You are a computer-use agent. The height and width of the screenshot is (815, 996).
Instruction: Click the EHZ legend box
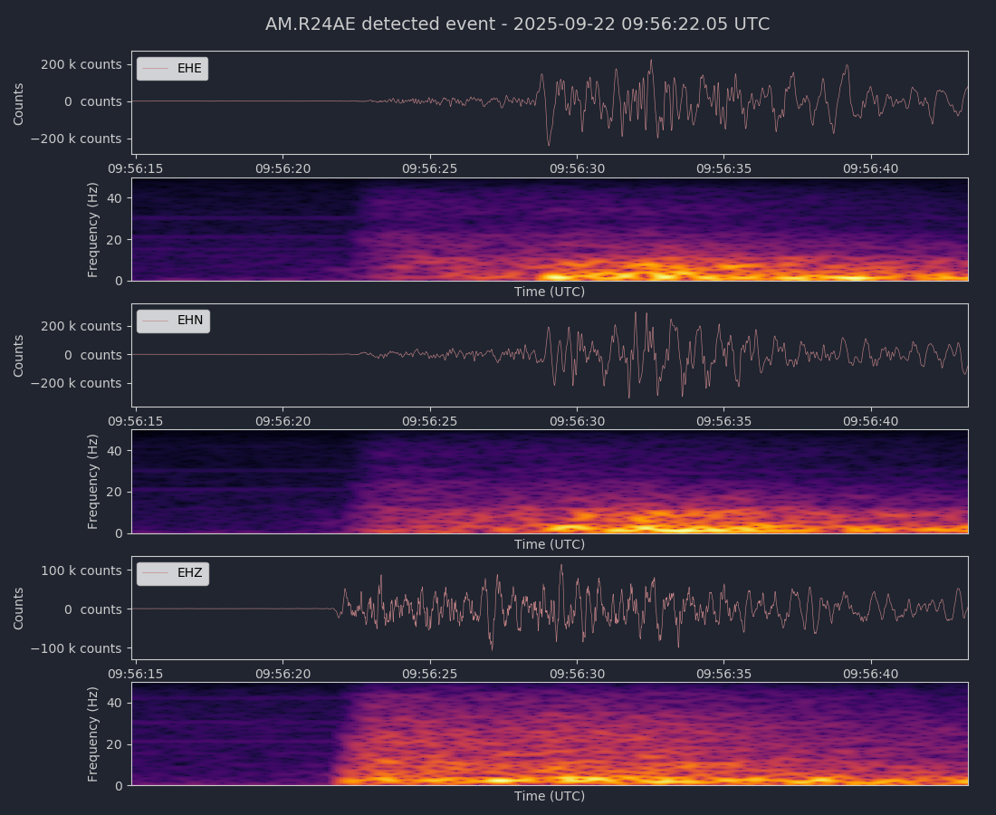173,573
